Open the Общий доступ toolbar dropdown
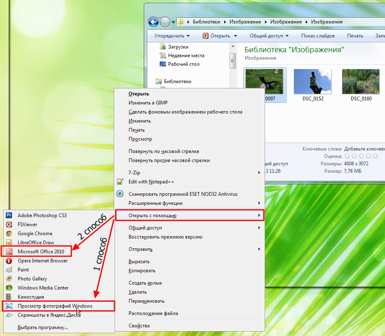385x336 pixels. click(x=269, y=36)
